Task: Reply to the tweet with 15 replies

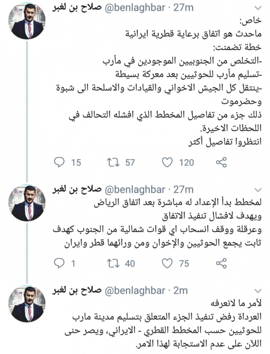Action: pos(59,162)
